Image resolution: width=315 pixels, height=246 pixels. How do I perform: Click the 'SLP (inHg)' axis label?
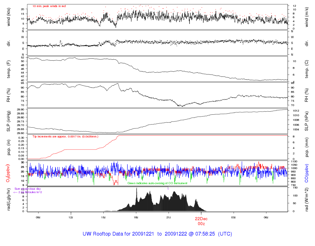pos(8,121)
